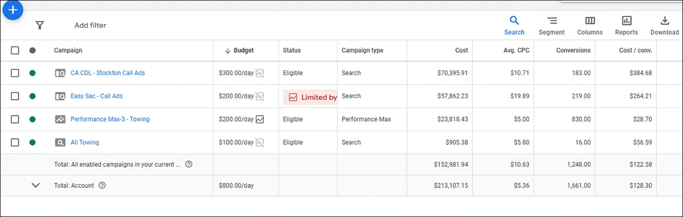Open the Columns selector
This screenshot has width=683, height=217.
(x=590, y=26)
